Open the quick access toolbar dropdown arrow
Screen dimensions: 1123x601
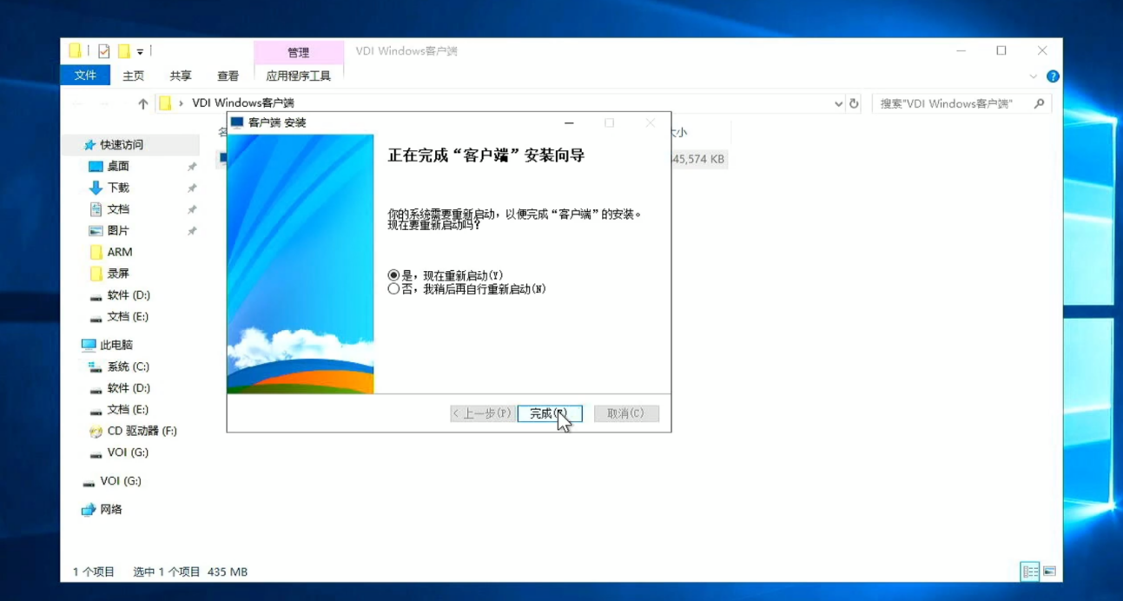[140, 51]
